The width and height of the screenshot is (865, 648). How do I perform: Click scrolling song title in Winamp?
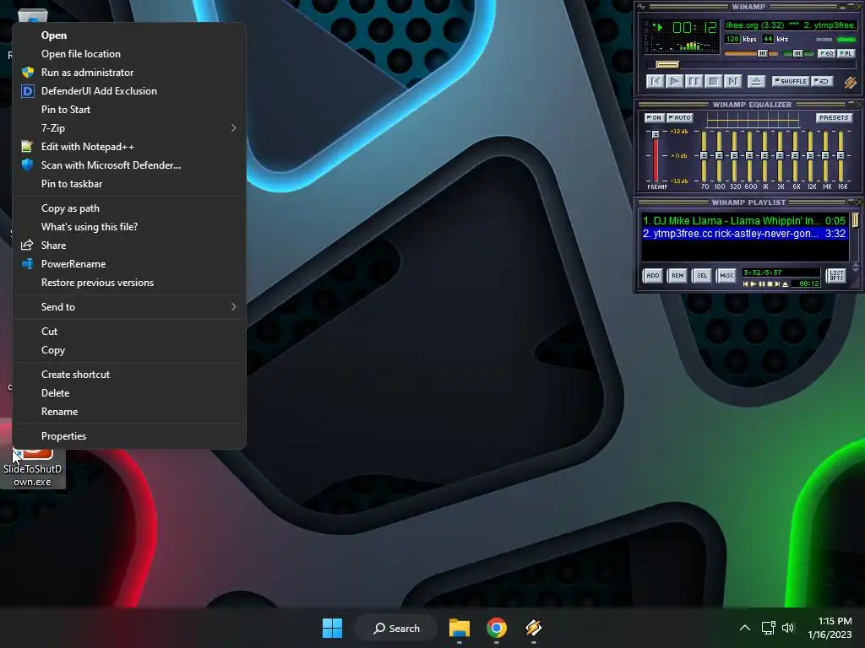click(790, 25)
